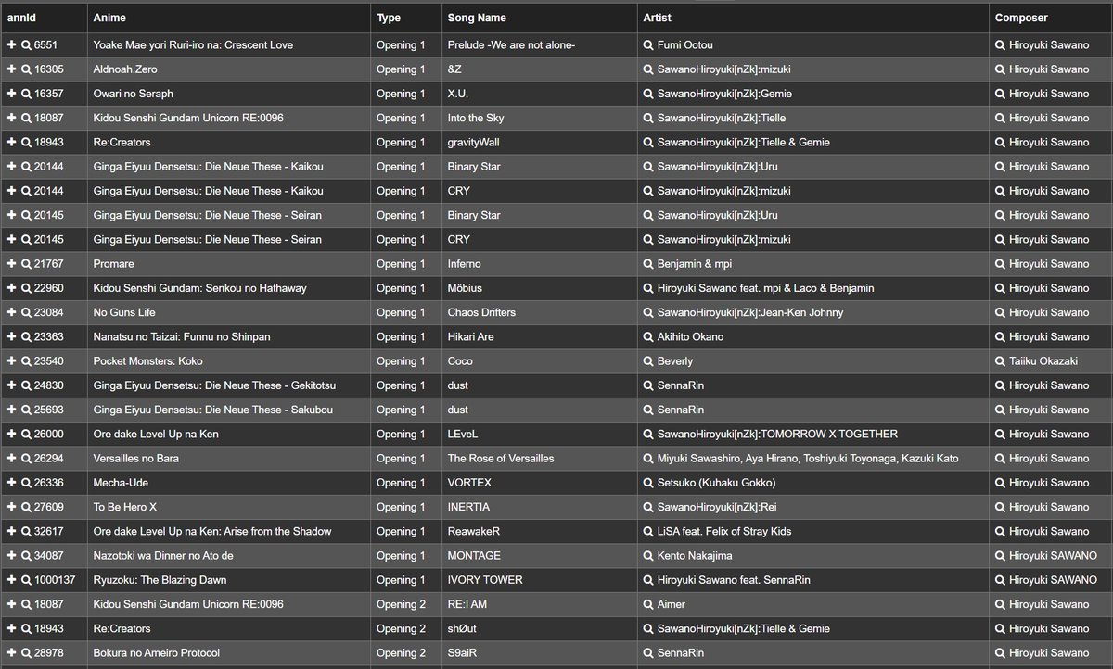The height and width of the screenshot is (669, 1113).
Task: Click the song The Rose of Versailles
Action: point(501,458)
